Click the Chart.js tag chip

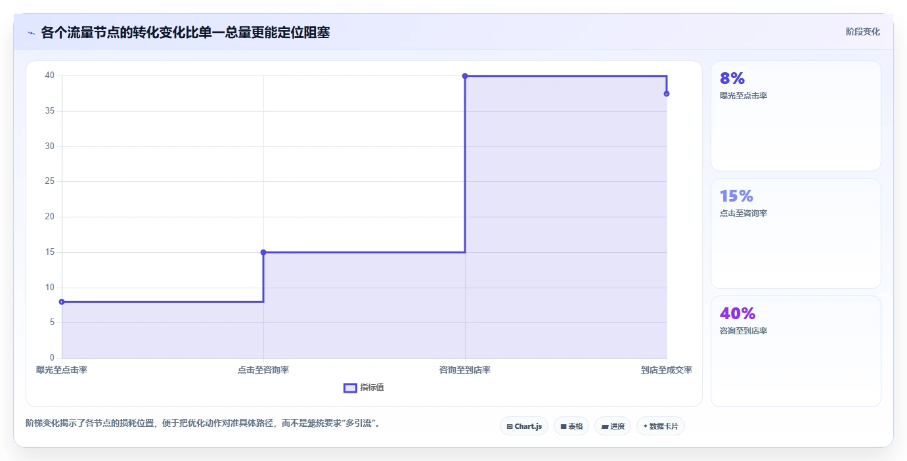[524, 426]
